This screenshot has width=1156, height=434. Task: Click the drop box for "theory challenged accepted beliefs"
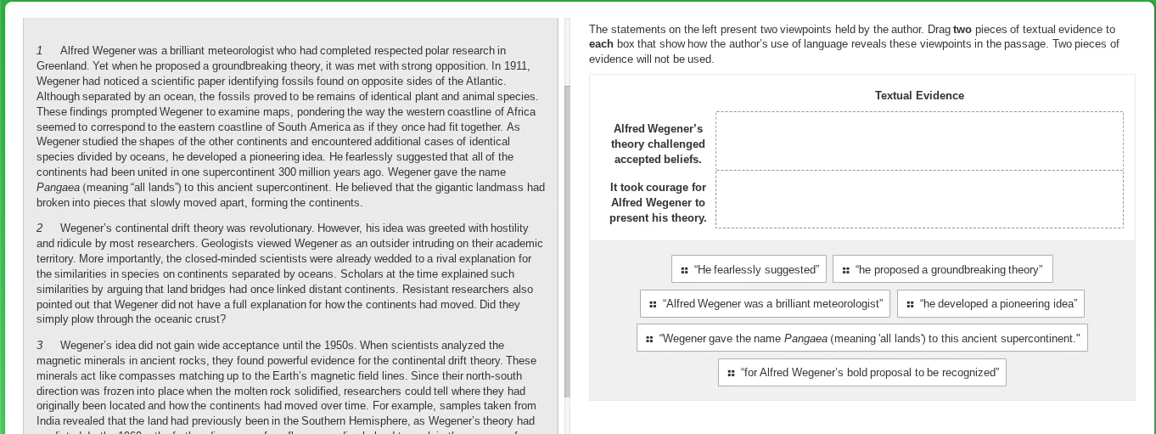tap(919, 141)
